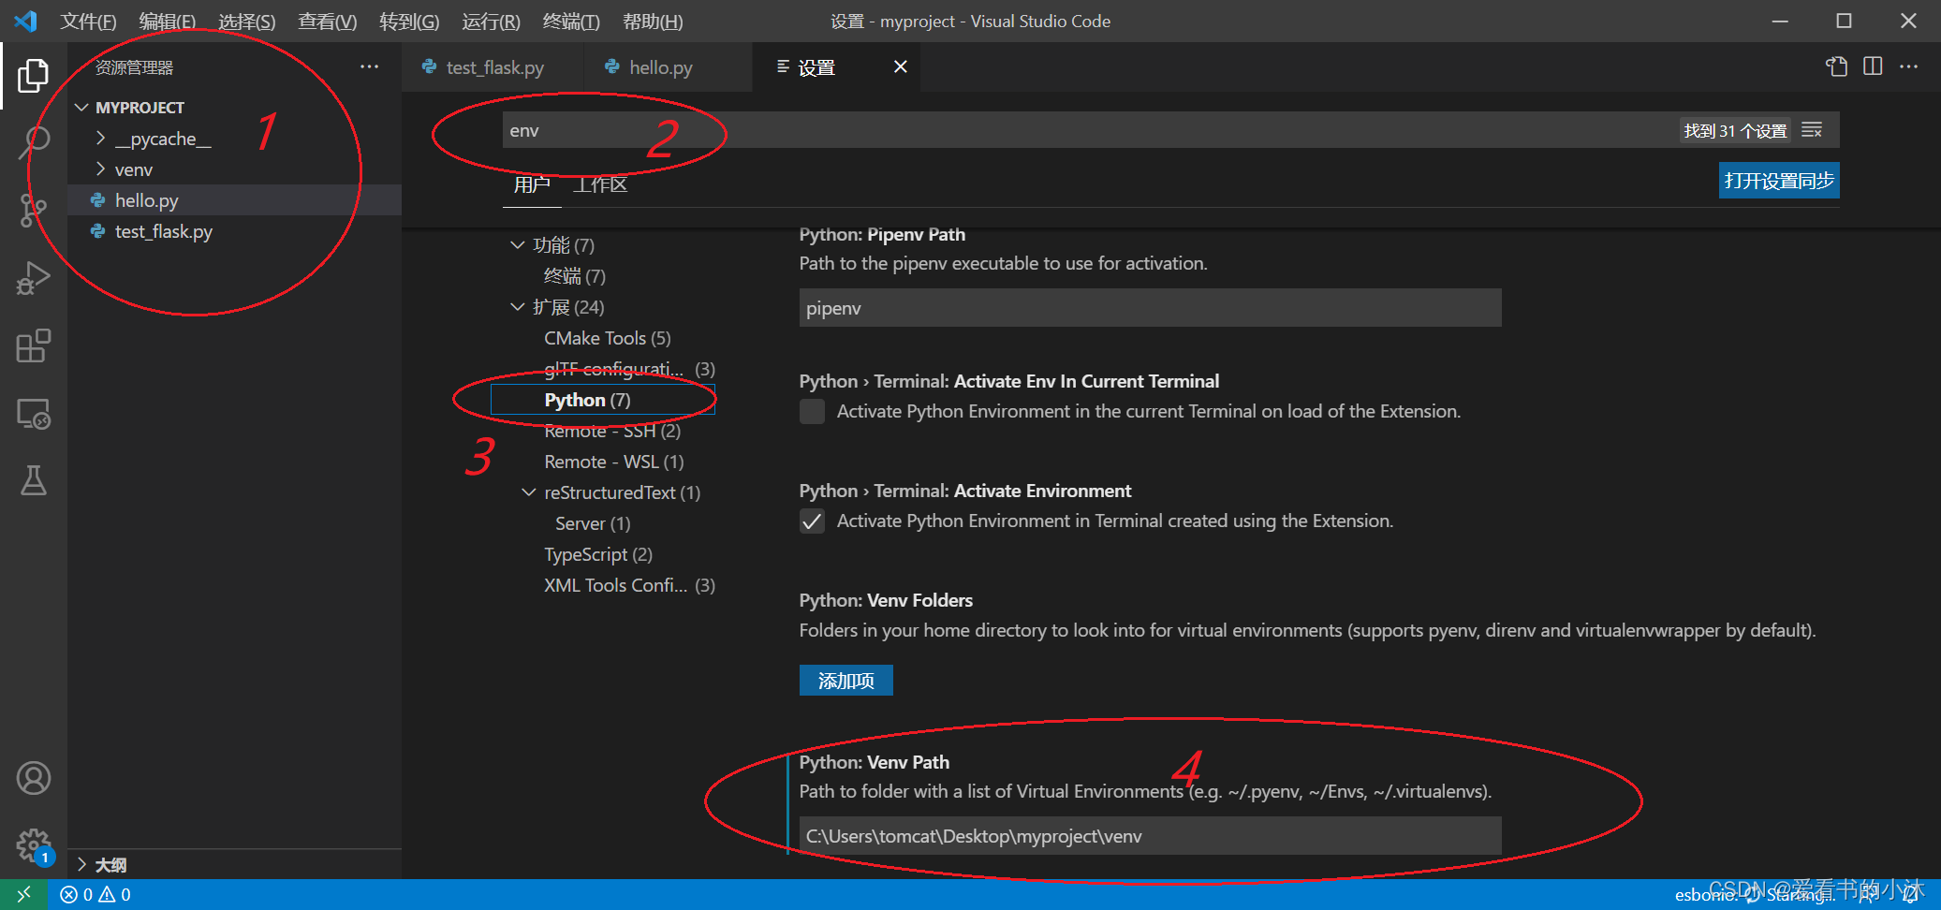Collapse the 功能 (7) settings group

click(x=517, y=245)
